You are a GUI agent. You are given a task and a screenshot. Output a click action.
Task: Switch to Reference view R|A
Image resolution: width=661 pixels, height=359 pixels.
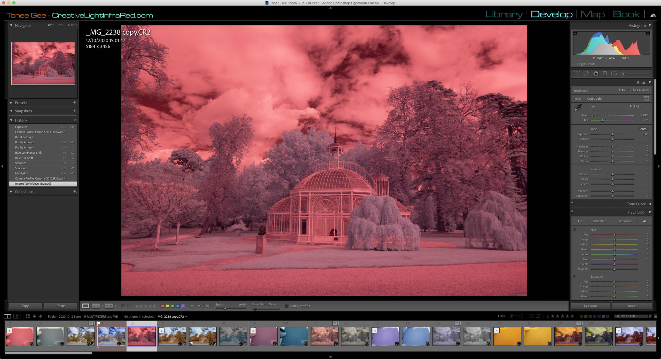96,306
